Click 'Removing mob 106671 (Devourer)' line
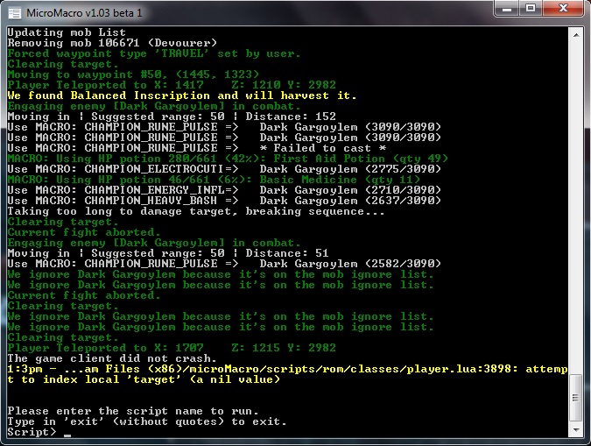 click(x=112, y=43)
